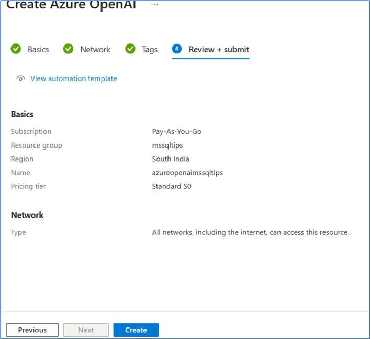The image size is (370, 339).
Task: Click the eye icon beside automation template
Action: [20, 78]
